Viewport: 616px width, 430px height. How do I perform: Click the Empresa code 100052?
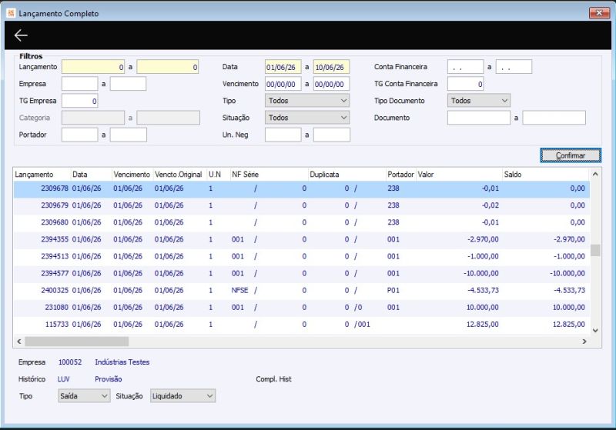[70, 362]
